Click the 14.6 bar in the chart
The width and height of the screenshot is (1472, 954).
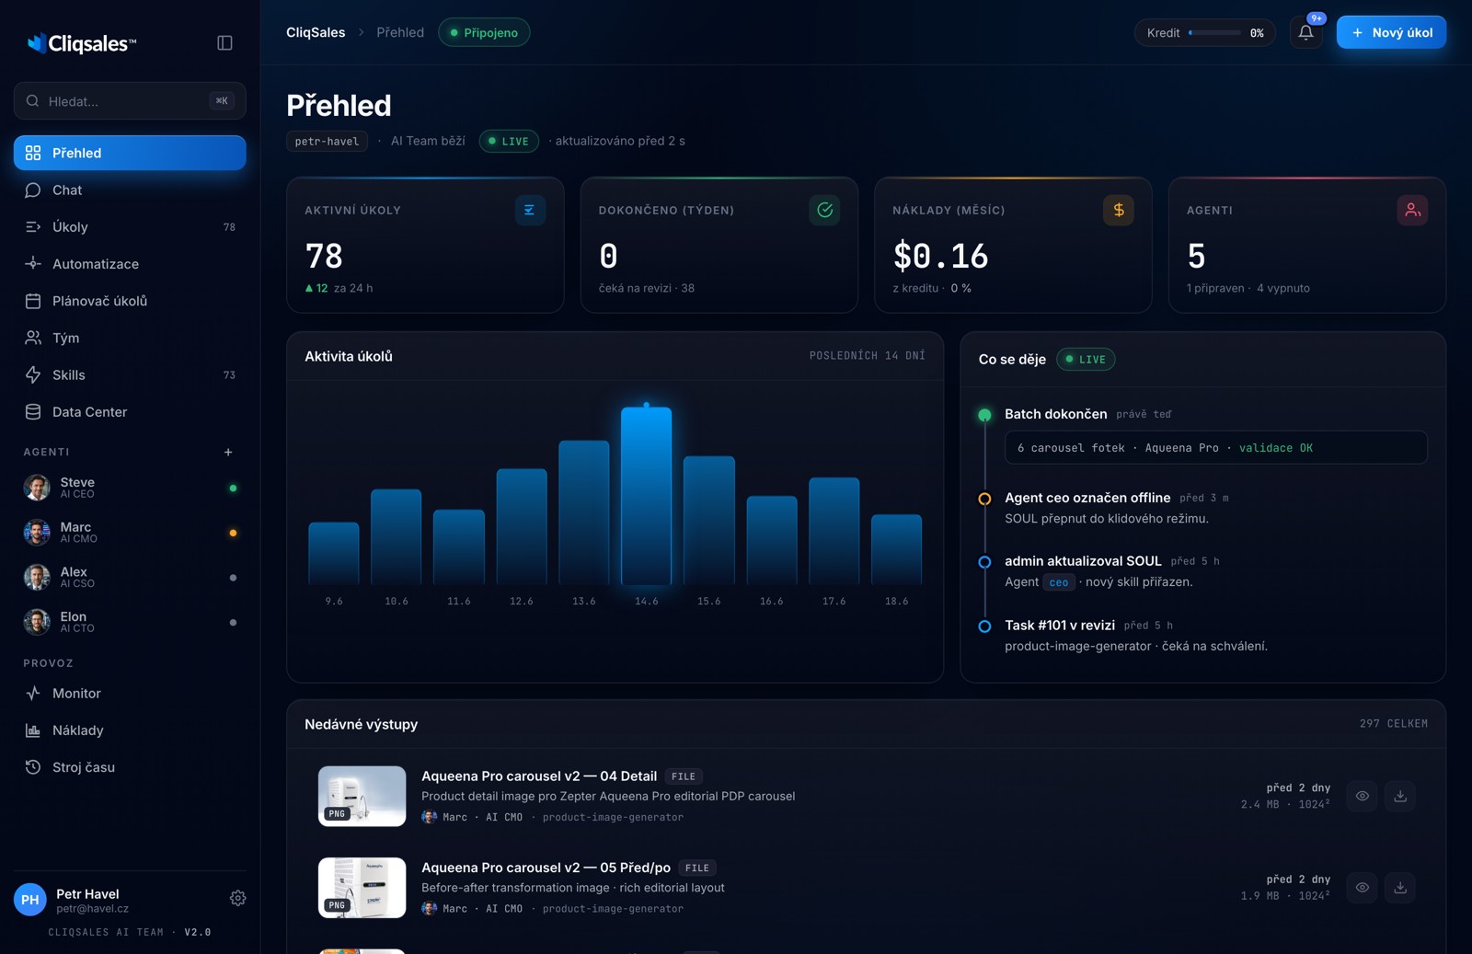coord(647,496)
